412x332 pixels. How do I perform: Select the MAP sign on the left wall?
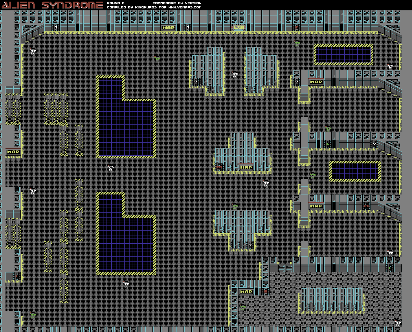pyautogui.click(x=13, y=152)
